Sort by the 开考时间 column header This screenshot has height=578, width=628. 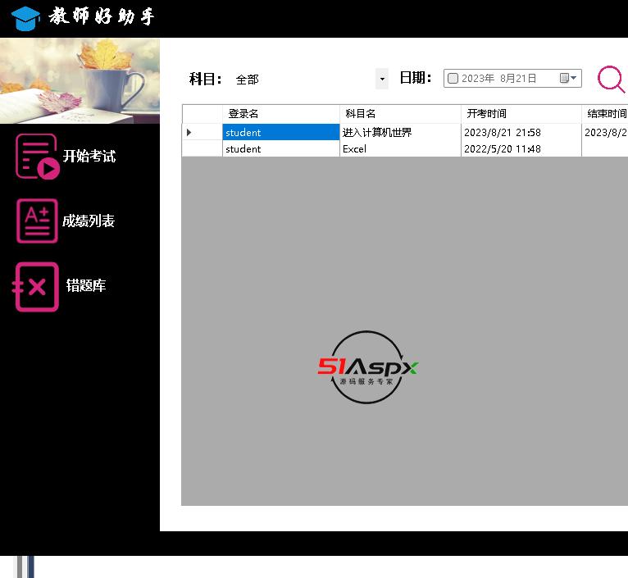pyautogui.click(x=521, y=114)
